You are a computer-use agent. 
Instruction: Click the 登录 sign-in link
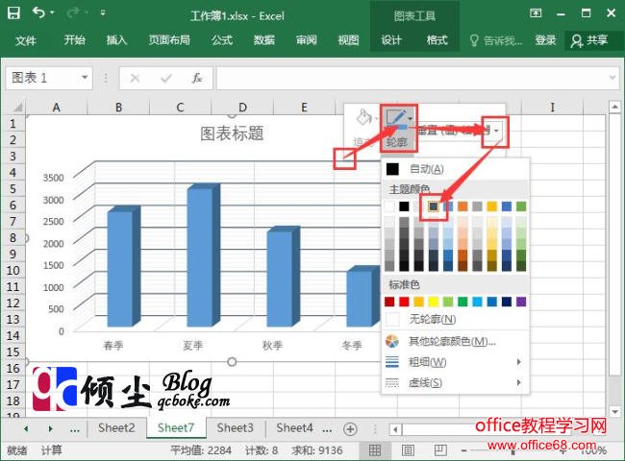click(545, 39)
